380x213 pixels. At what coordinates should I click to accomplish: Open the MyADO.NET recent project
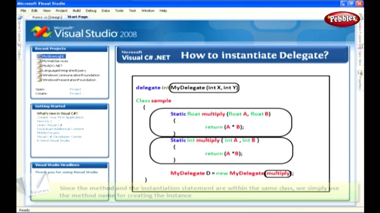click(x=52, y=66)
